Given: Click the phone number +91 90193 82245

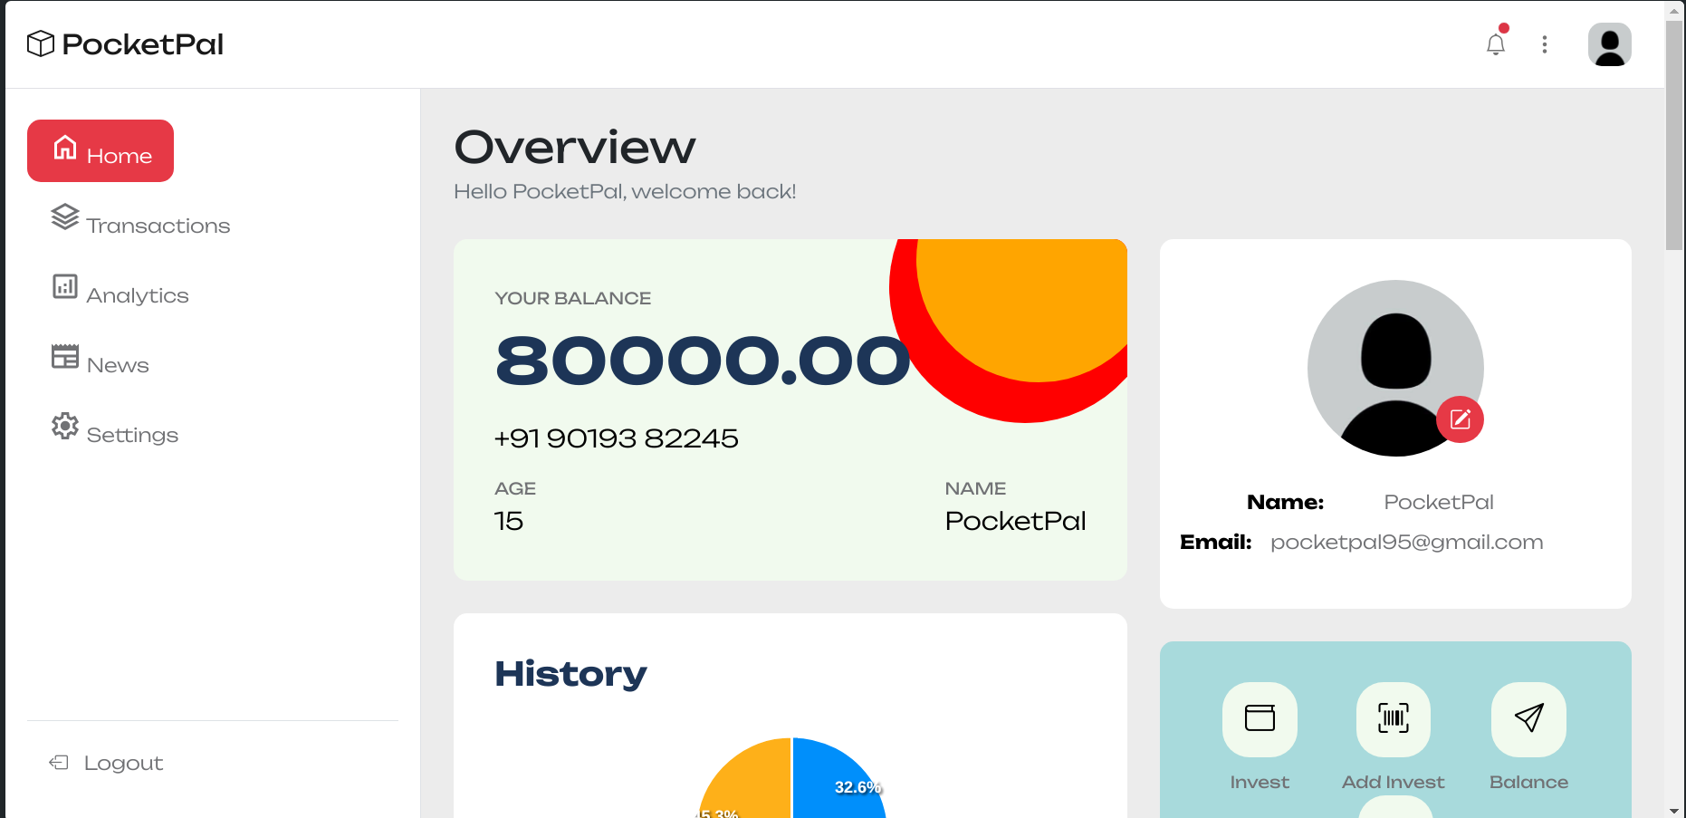Looking at the screenshot, I should pyautogui.click(x=617, y=438).
